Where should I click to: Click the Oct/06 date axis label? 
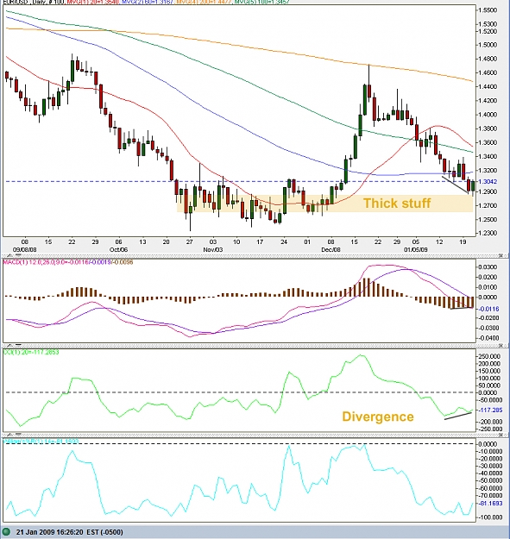[x=118, y=249]
